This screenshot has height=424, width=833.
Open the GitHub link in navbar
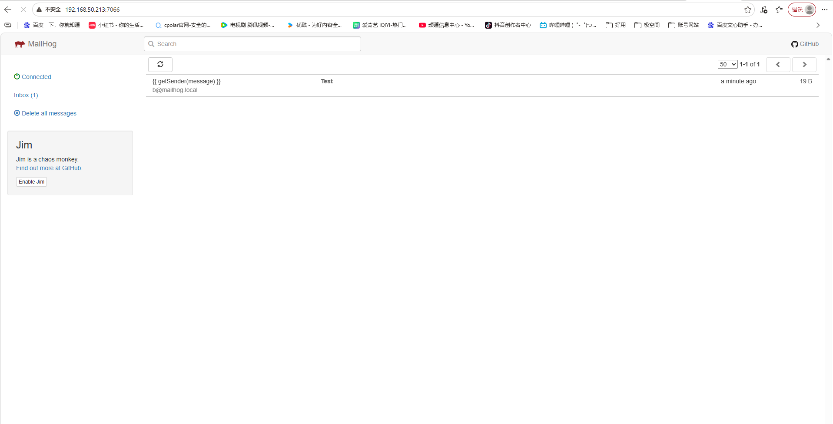click(805, 44)
